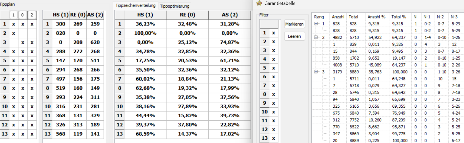Toggle the 0 column header button in Tippplan
Screen dimensions: 464x143
pos(22,15)
